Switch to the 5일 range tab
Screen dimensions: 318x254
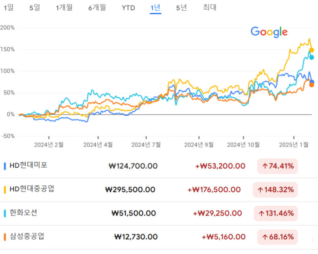point(35,8)
